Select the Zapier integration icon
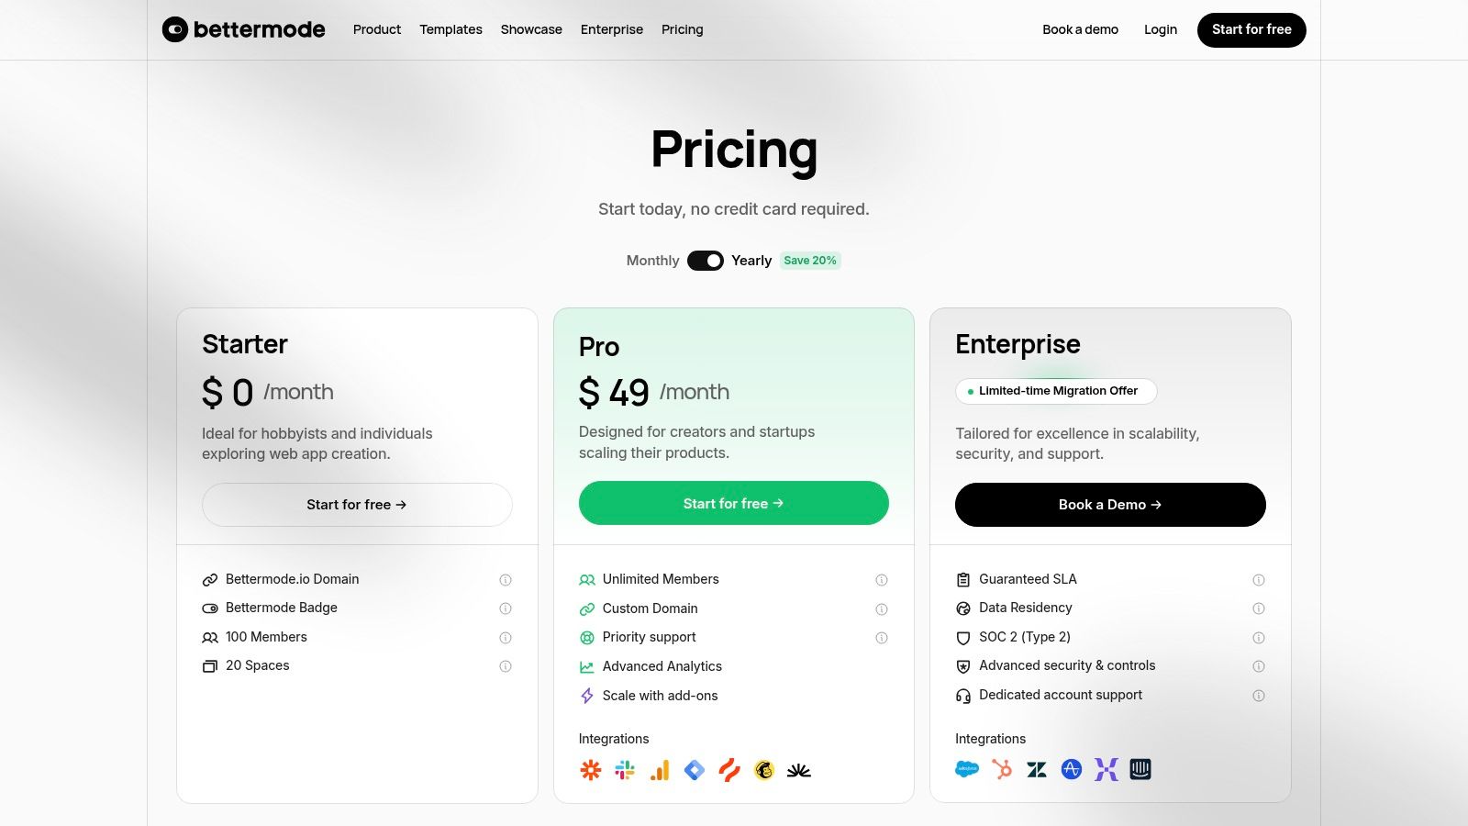This screenshot has width=1468, height=826. point(590,769)
